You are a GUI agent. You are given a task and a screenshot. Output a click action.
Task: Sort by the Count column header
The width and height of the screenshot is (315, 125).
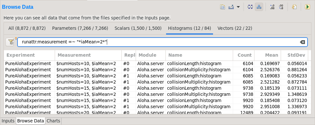(x=244, y=55)
